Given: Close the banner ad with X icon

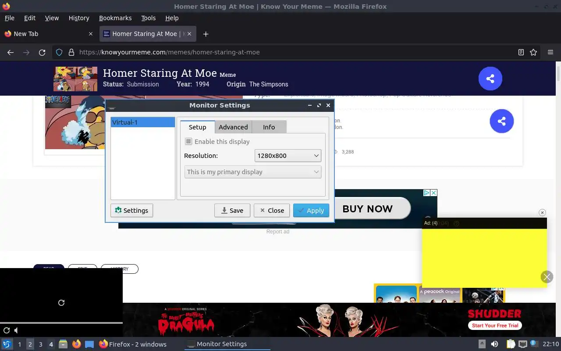Looking at the screenshot, I should [x=433, y=193].
